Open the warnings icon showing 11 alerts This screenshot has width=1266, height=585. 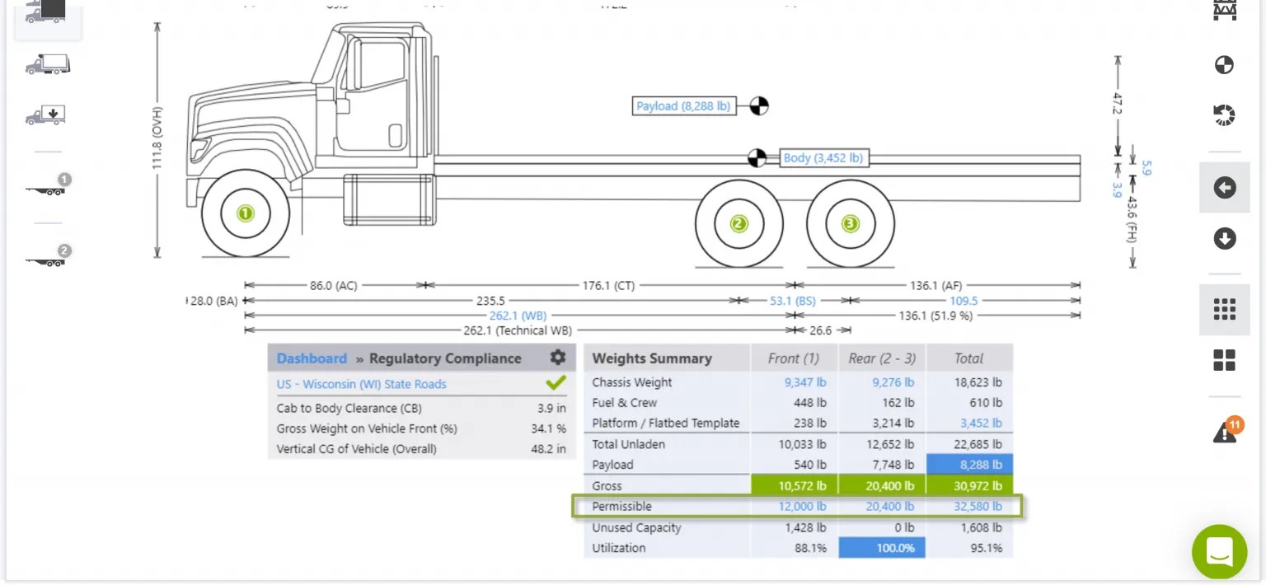[1226, 430]
